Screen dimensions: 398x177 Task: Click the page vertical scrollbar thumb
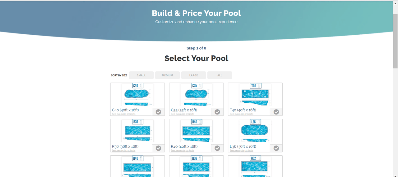point(395,40)
